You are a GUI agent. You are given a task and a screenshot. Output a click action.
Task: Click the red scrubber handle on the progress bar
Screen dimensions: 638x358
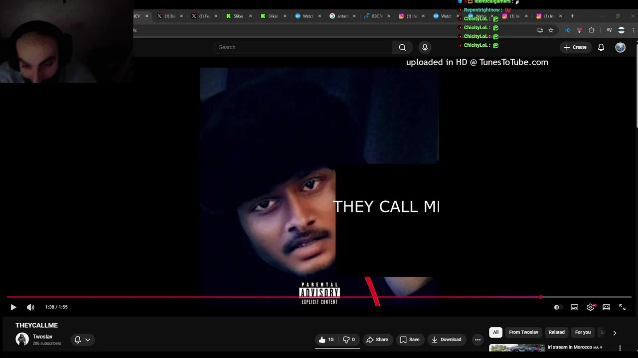click(540, 297)
